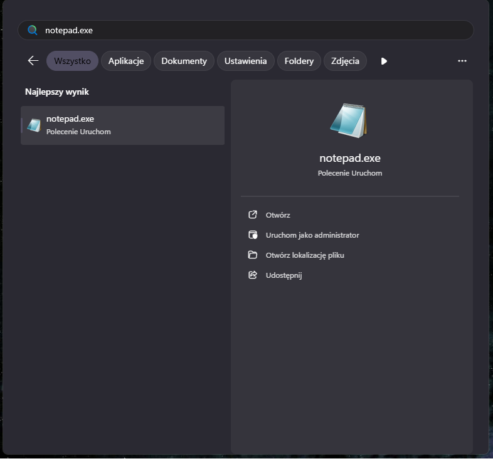Show only Foldery results
Screen dimensions: 493x466
point(299,61)
